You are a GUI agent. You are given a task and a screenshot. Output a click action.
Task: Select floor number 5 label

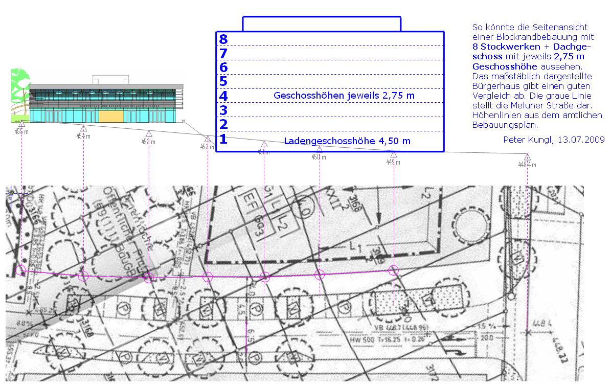tap(223, 81)
